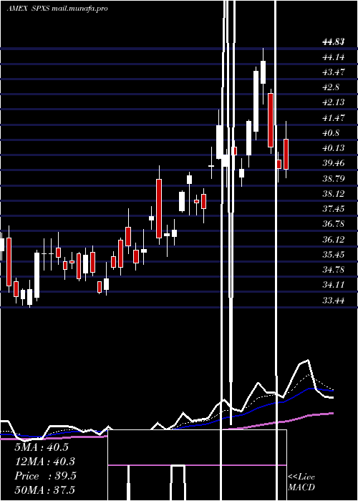Click the 38.12 price axis label
Image resolution: width=358 pixels, height=501 pixels.
pyautogui.click(x=334, y=194)
